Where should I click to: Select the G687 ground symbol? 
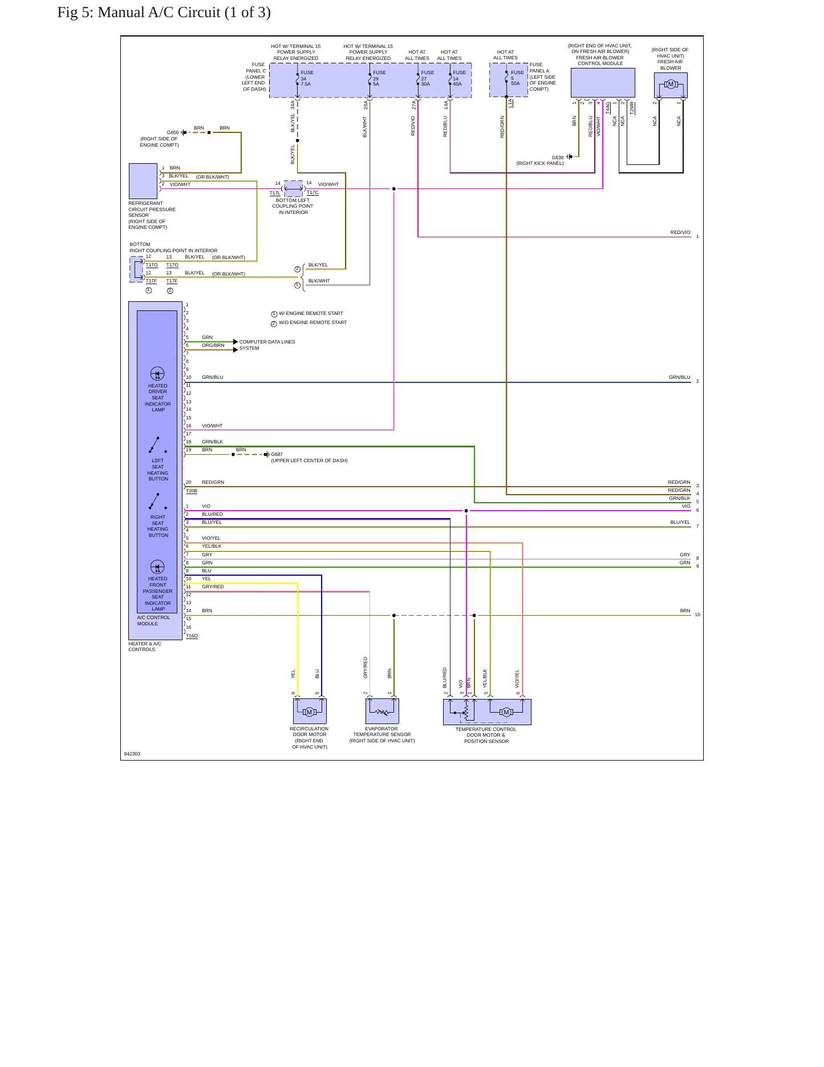point(266,455)
